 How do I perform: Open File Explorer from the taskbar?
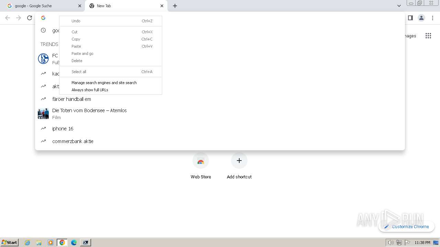[x=39, y=243]
